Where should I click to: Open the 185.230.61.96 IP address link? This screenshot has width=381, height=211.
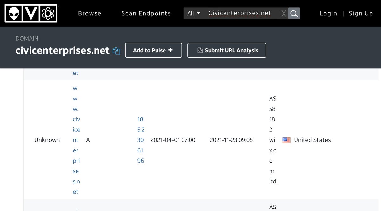tap(141, 140)
